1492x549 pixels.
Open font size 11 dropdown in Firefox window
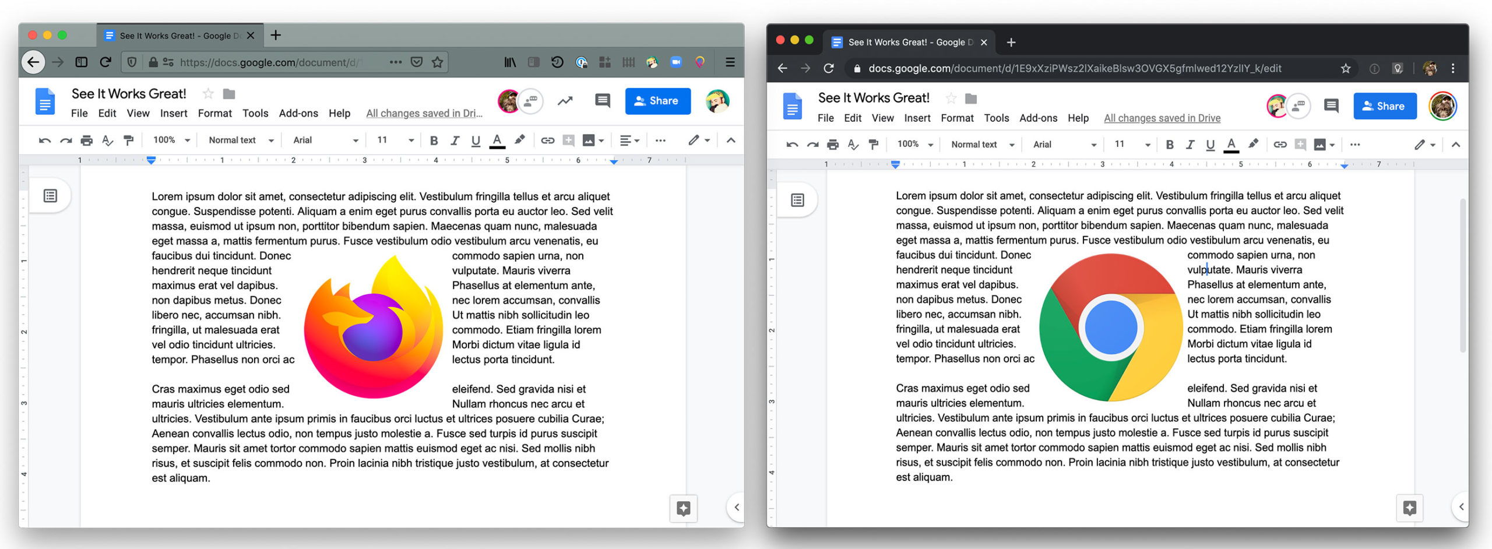395,140
